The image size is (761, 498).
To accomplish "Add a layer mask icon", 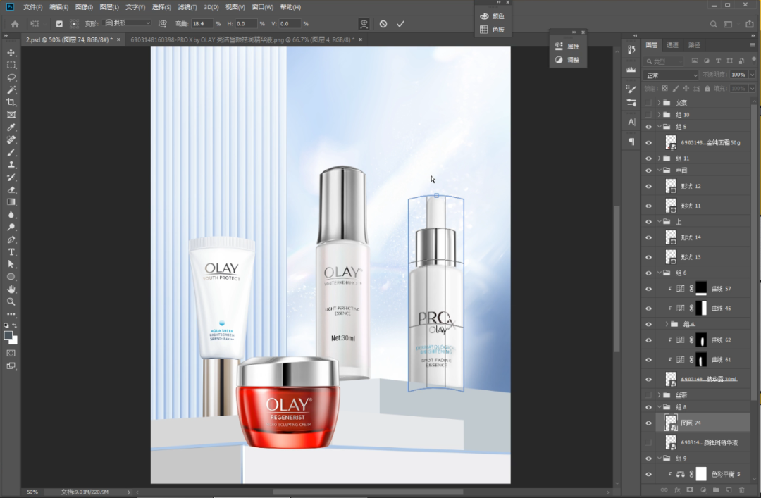I will tap(690, 490).
